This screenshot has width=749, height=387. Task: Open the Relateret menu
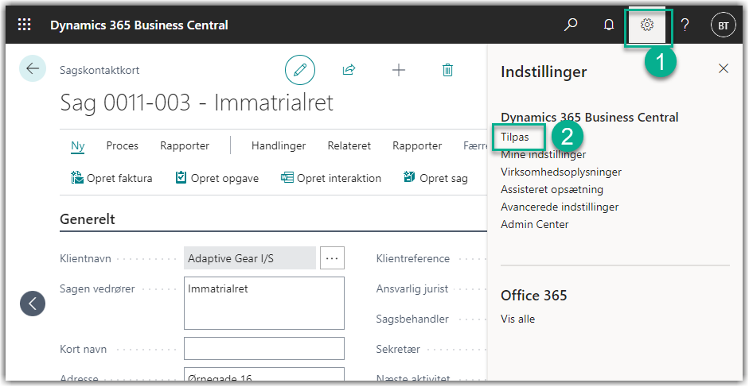coord(349,145)
